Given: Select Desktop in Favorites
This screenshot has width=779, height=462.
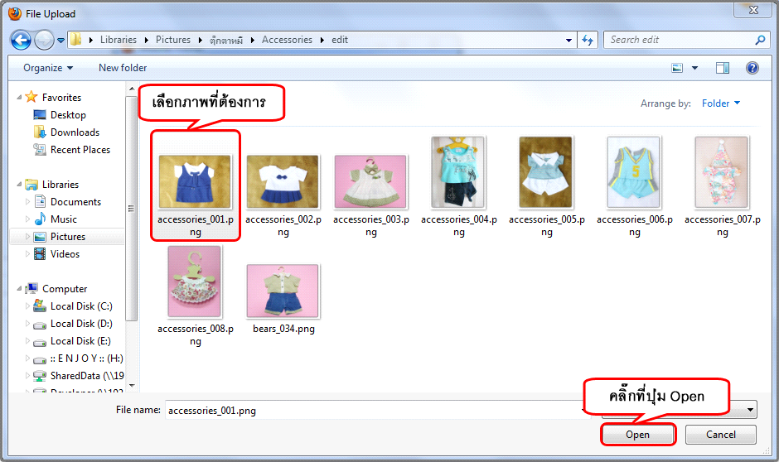Looking at the screenshot, I should (68, 114).
